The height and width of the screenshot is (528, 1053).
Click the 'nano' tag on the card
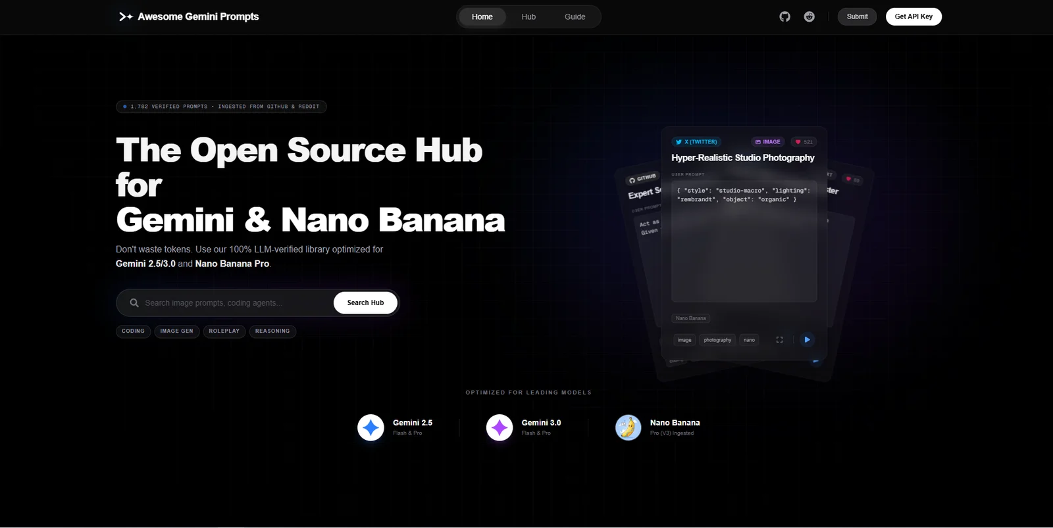(749, 340)
